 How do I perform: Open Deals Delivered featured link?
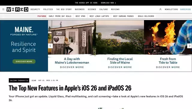coord(146,16)
